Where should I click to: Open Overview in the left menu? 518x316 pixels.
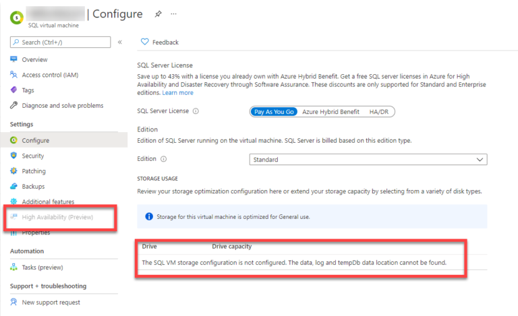tap(34, 59)
